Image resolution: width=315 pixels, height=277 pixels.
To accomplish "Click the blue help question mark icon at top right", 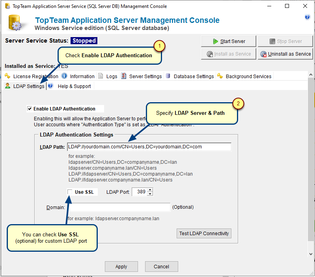I will pos(307,17).
